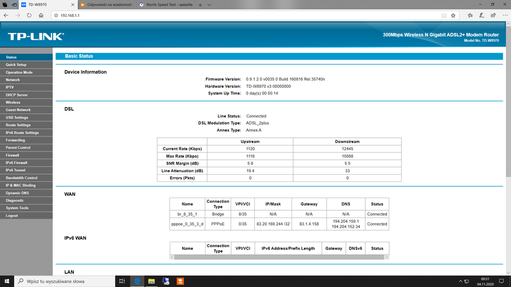Open the notification center icon
The width and height of the screenshot is (511, 287).
tap(502, 281)
